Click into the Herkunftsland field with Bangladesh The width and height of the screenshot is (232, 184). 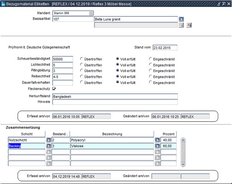pos(115,97)
